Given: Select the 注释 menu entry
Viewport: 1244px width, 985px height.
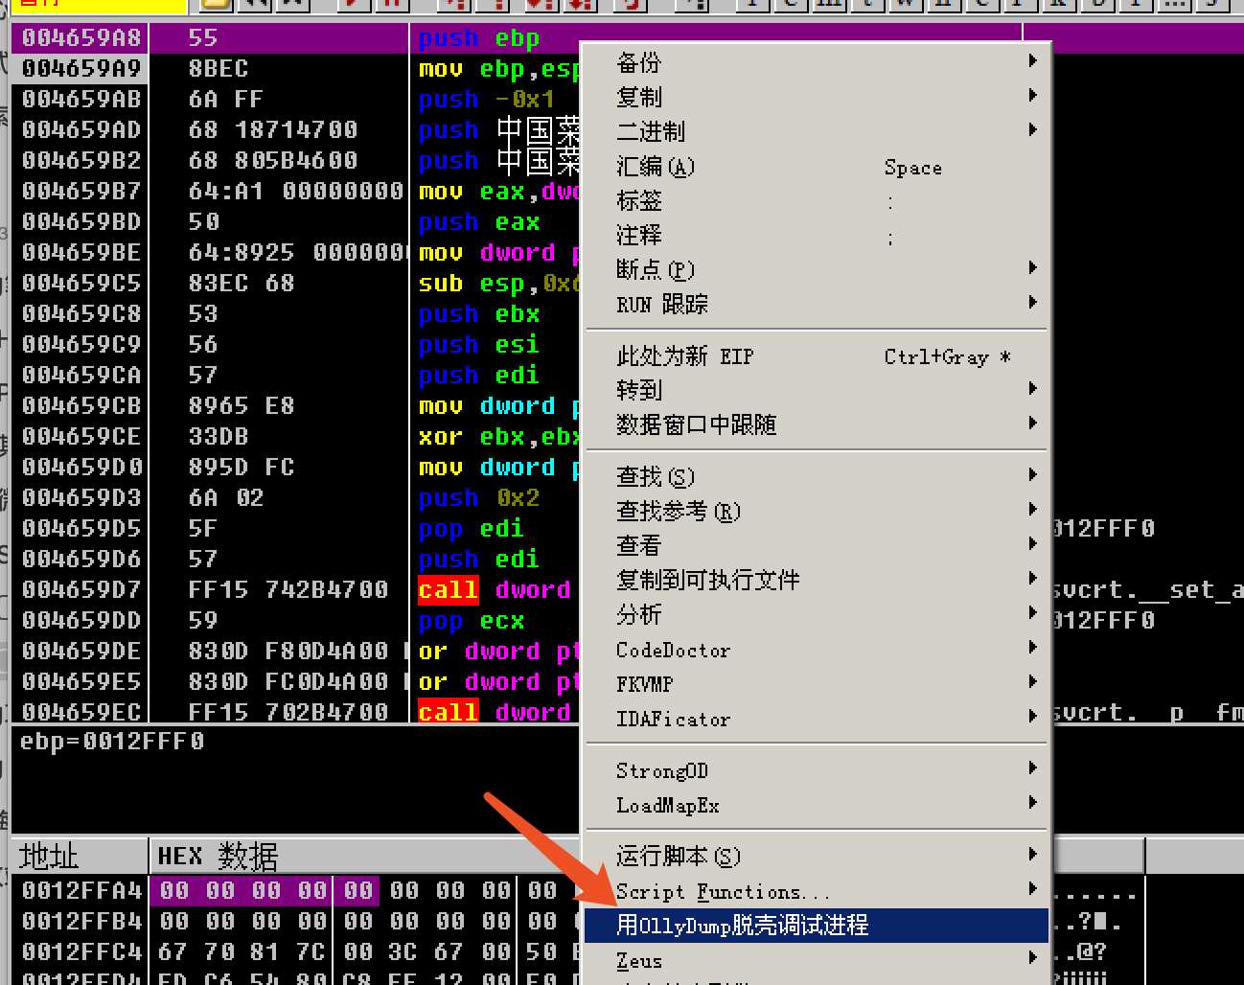Looking at the screenshot, I should click(x=817, y=236).
